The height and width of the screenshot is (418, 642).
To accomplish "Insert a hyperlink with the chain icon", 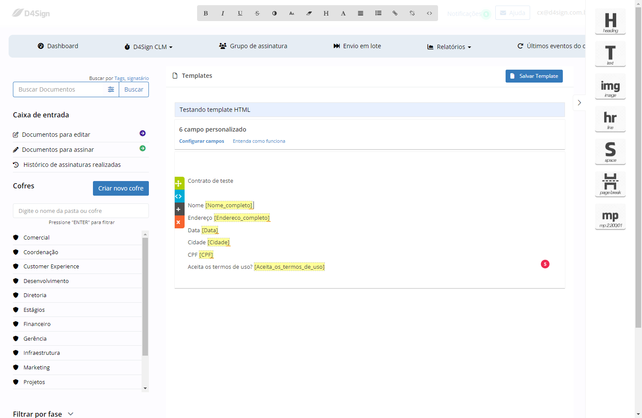I will point(395,13).
